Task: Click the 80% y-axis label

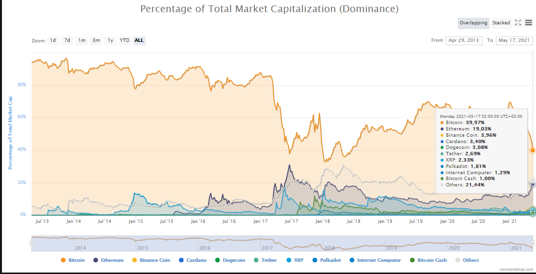Action: pyautogui.click(x=22, y=85)
